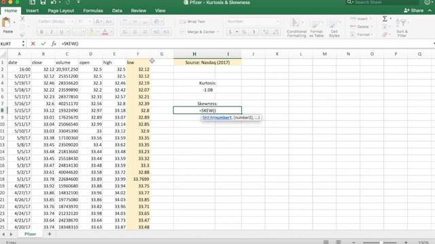The height and width of the screenshot is (244, 435).
Task: Click Format as Table
Action: 316,27
